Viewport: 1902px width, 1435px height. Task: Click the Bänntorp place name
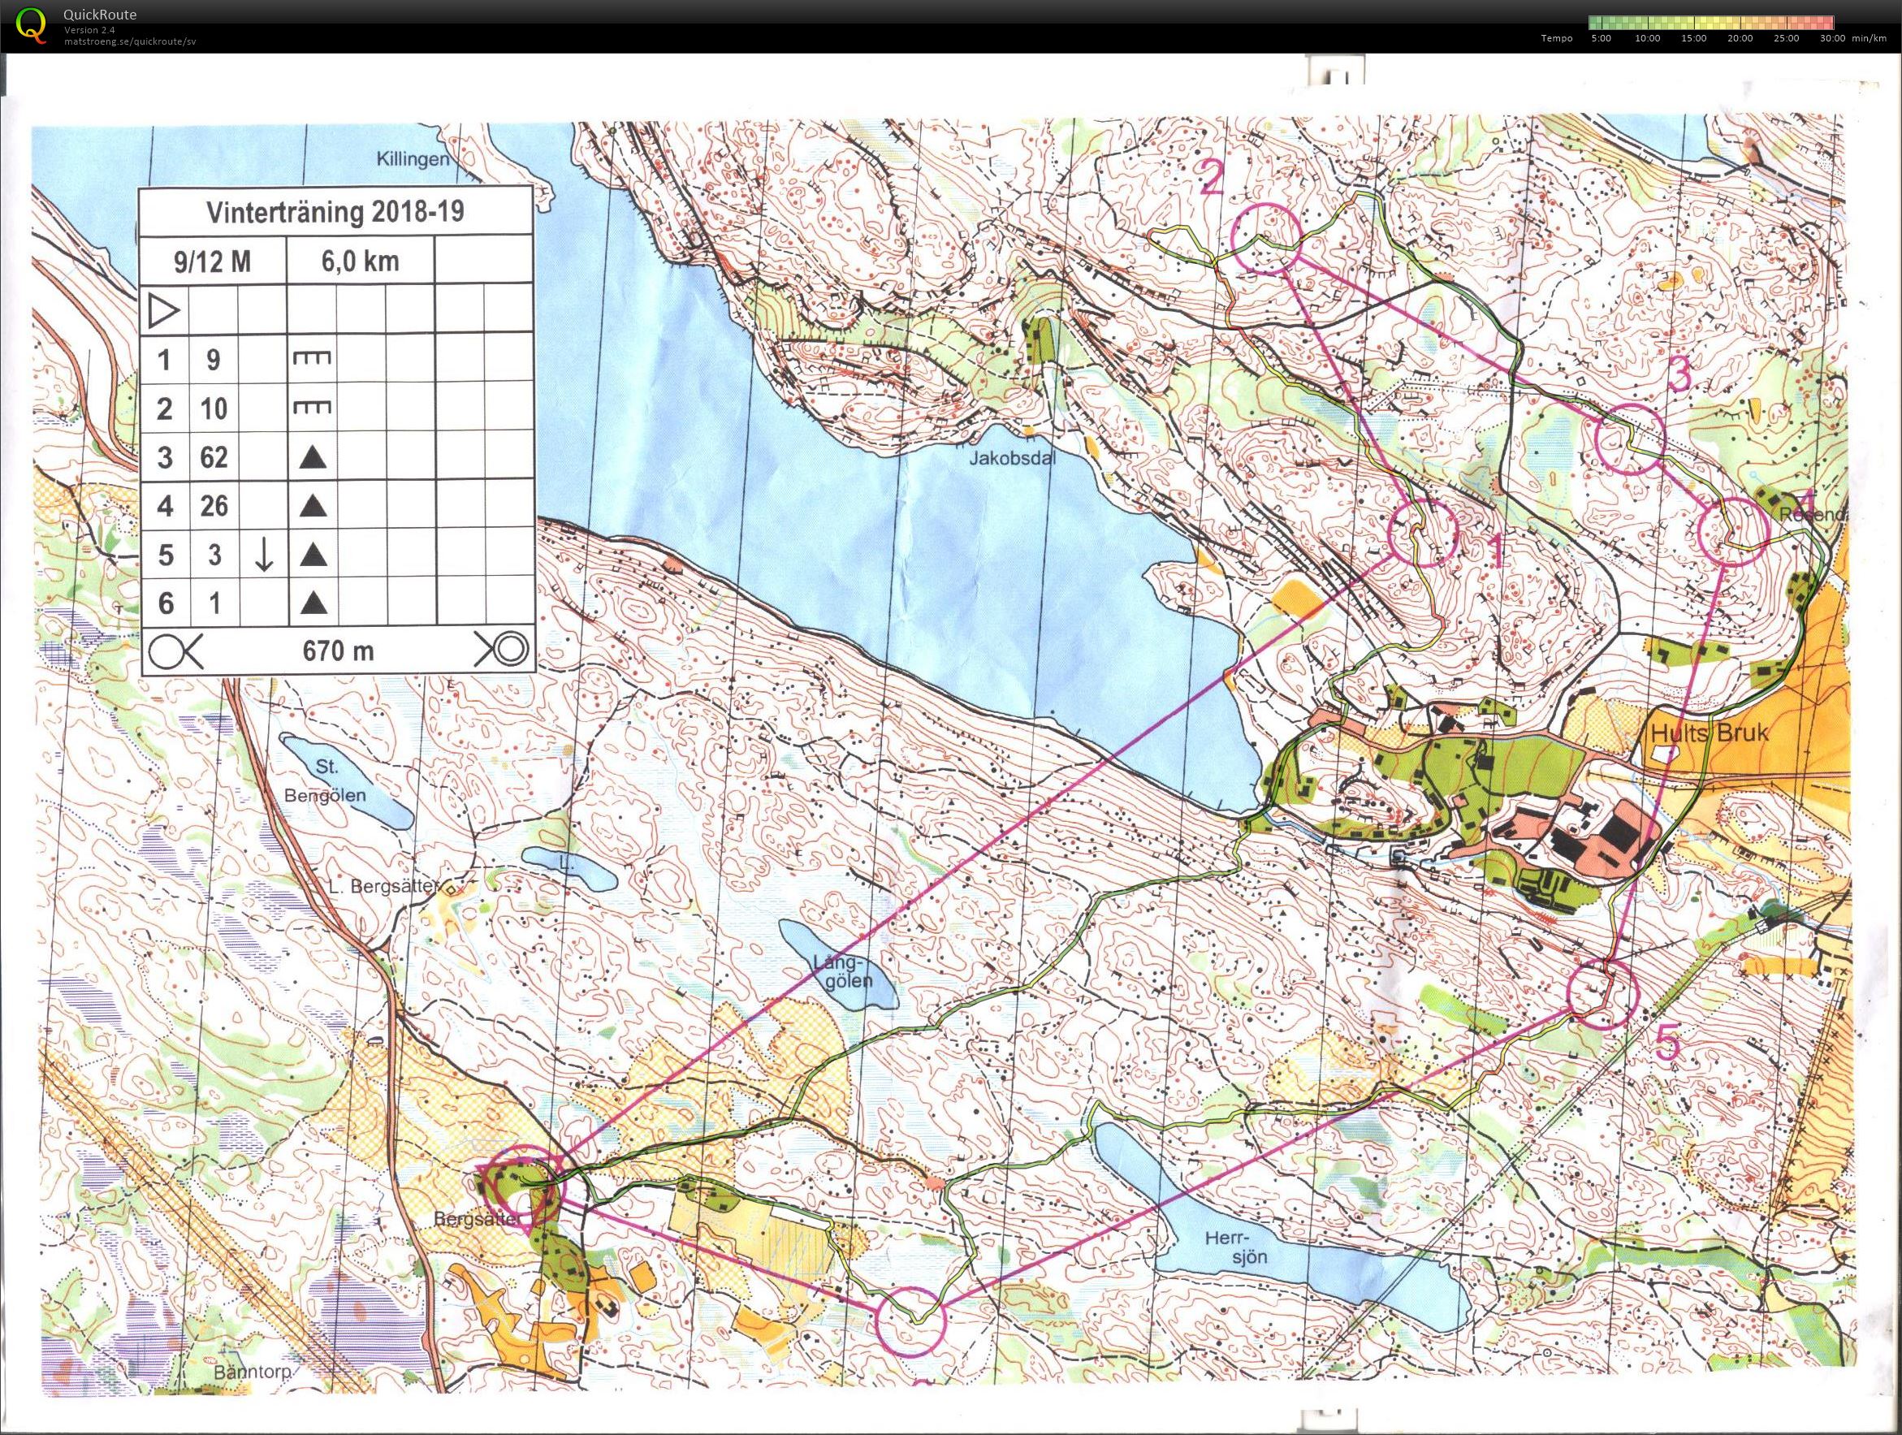(253, 1372)
